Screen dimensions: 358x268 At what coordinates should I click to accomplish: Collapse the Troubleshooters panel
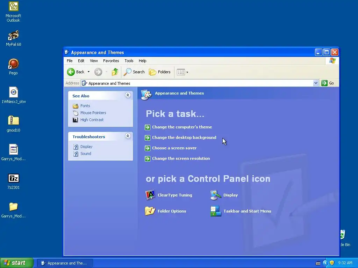(x=128, y=136)
